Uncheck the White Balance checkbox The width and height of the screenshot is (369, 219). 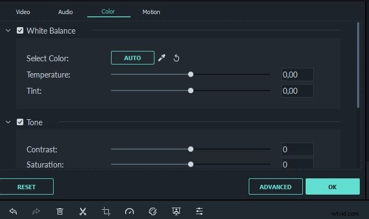point(20,30)
